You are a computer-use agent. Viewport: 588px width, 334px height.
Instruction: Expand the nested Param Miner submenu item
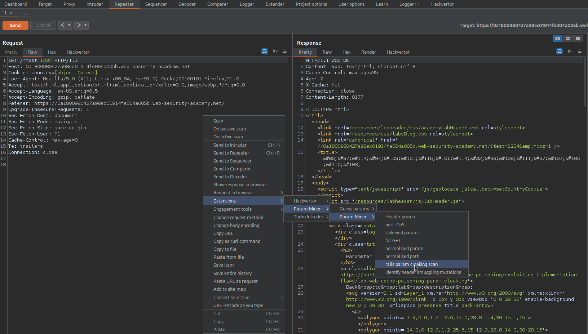pos(353,217)
